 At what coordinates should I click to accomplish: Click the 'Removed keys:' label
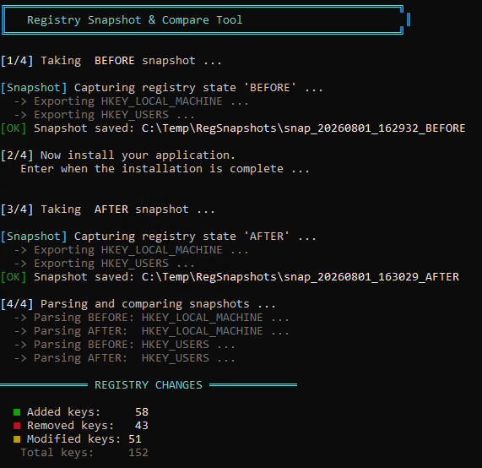70,426
